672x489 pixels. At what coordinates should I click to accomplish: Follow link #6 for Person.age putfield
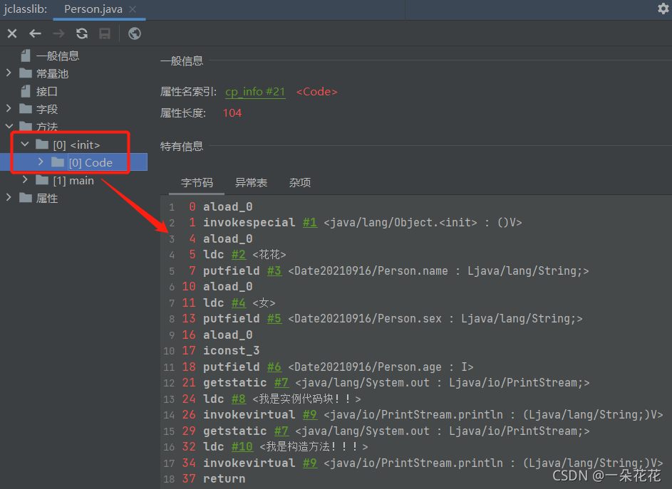click(x=274, y=367)
